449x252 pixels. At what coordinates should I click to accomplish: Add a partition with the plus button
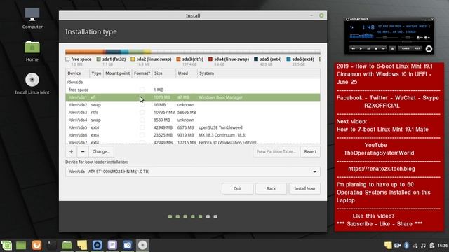[71, 151]
